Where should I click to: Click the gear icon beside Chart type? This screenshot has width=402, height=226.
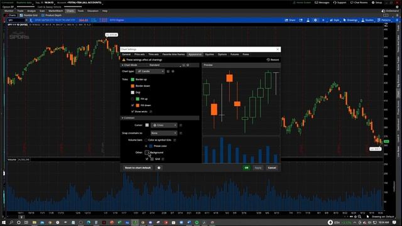tap(173, 71)
